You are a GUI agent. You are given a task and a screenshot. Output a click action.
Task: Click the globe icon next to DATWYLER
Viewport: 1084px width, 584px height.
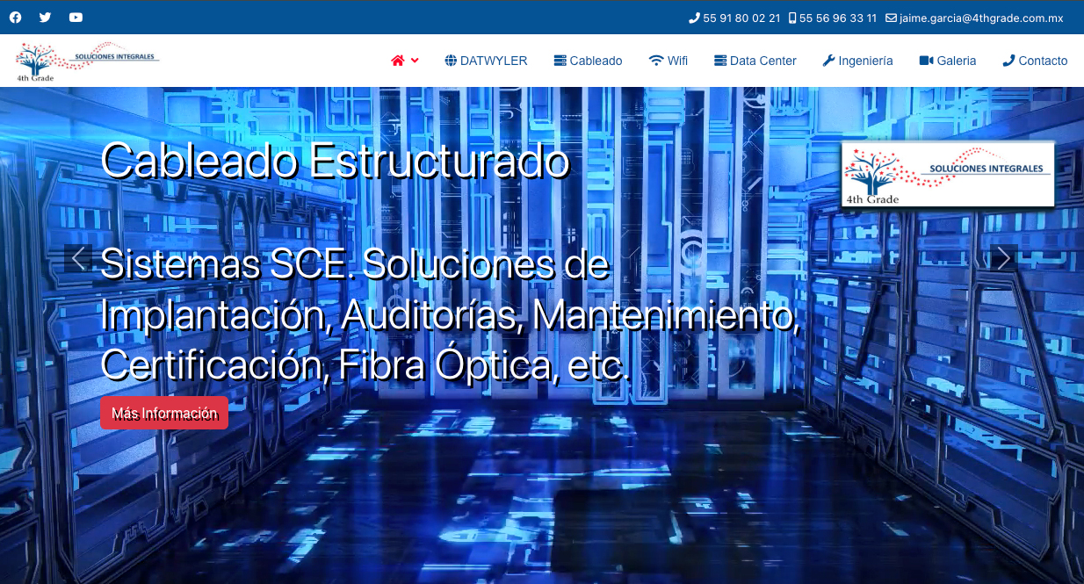pyautogui.click(x=451, y=61)
